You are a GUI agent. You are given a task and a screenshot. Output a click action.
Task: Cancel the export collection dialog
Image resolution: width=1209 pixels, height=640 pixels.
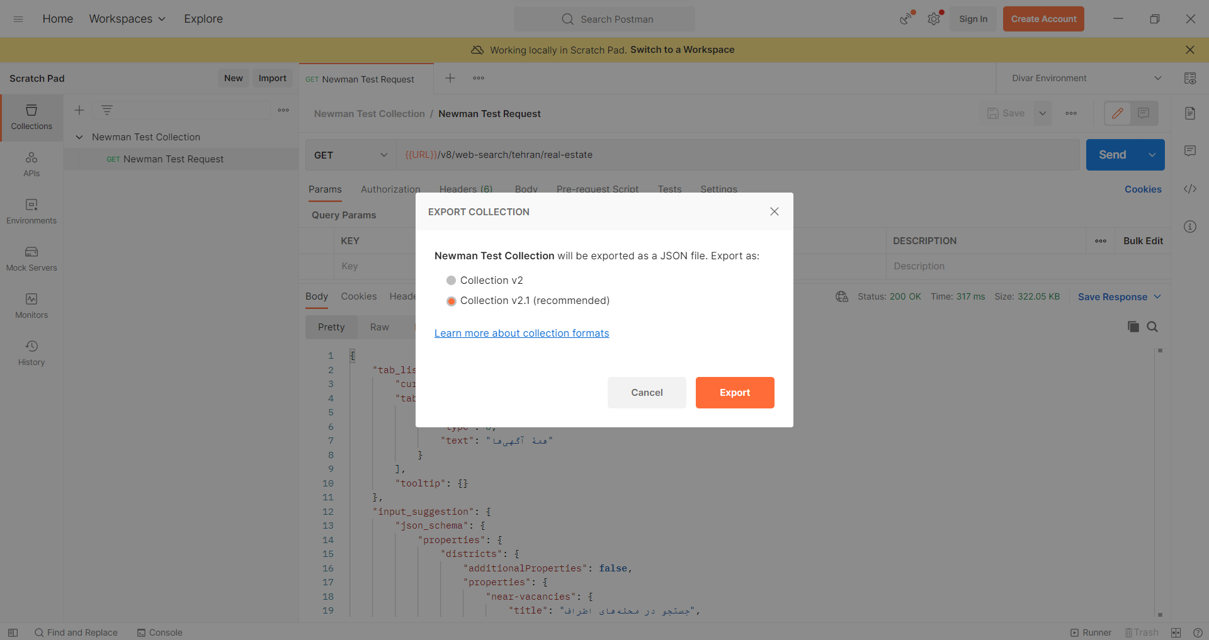pos(647,393)
